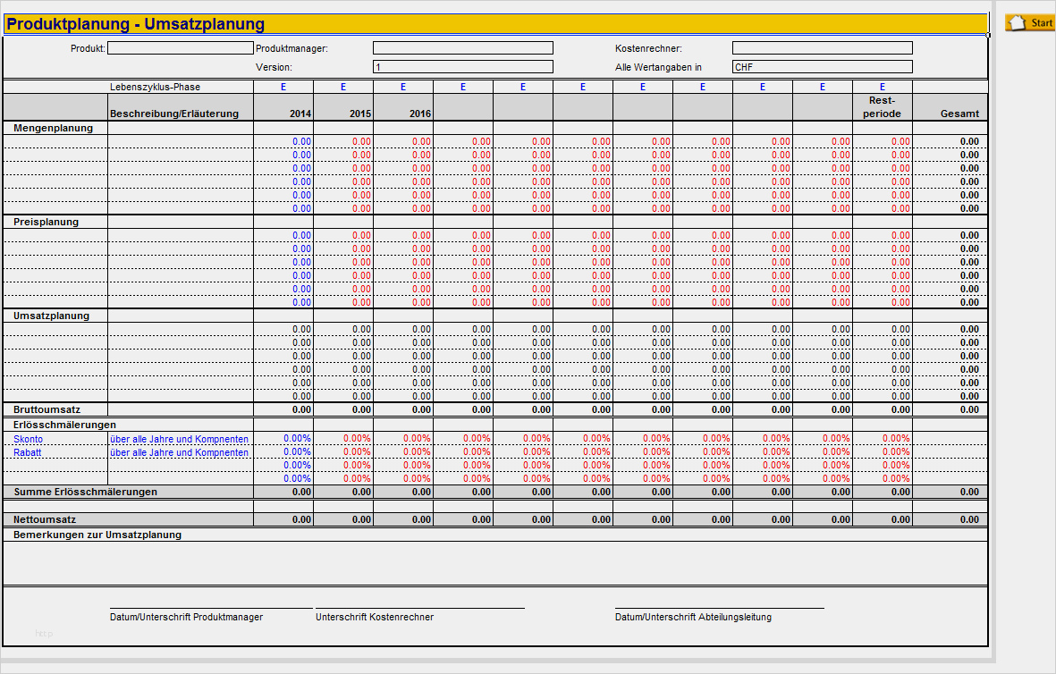Click the Skonto row label
The height and width of the screenshot is (674, 1056).
pos(30,439)
